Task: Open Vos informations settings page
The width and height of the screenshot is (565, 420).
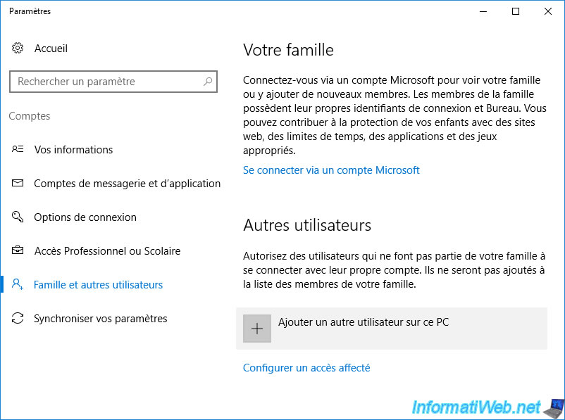Action: (x=73, y=150)
